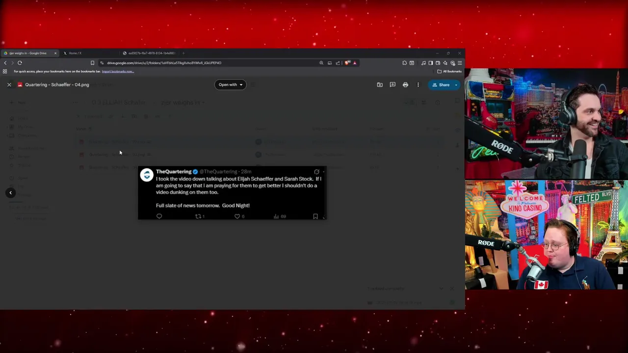Screen dimensions: 628x353
Task: Go forward with the browser forward arrow
Action: (x=12, y=63)
